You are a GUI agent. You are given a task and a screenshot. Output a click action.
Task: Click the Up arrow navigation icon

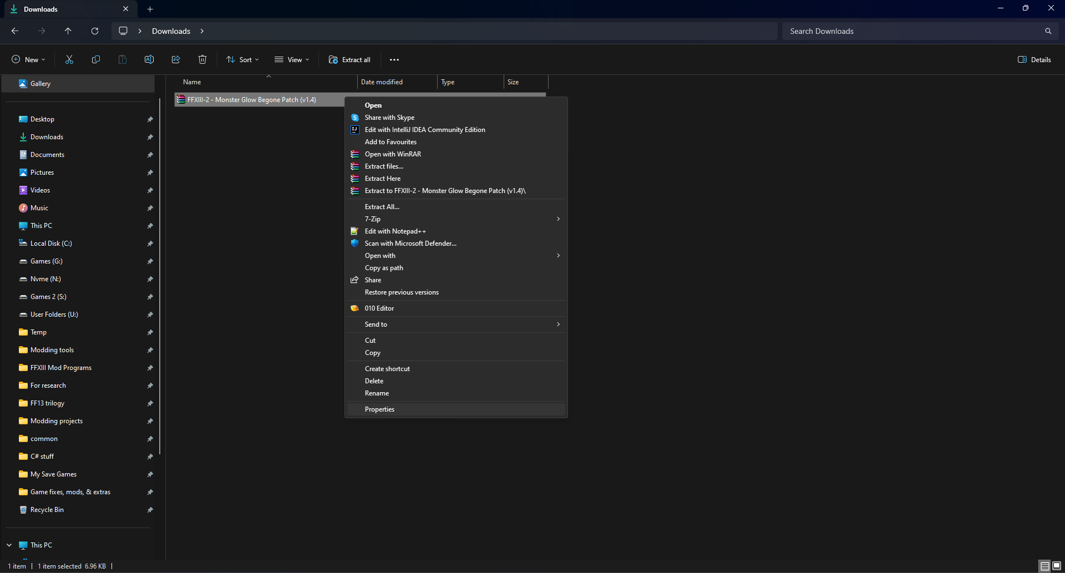click(x=68, y=31)
